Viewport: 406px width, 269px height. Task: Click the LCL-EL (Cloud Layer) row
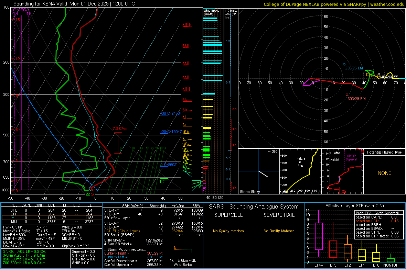pyautogui.click(x=153, y=231)
